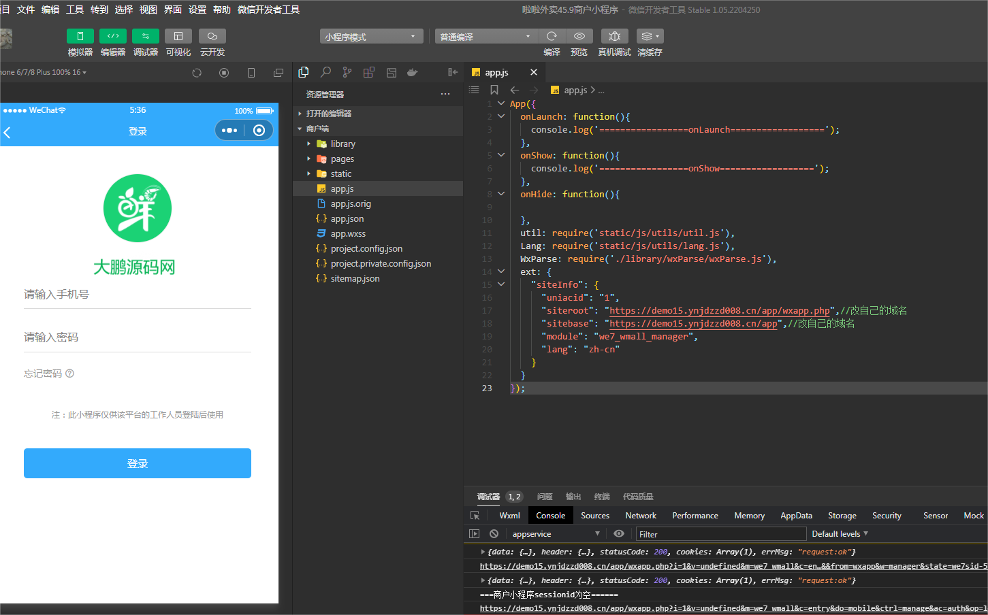
Task: Open the search icon in the editor sidebar
Action: (325, 72)
